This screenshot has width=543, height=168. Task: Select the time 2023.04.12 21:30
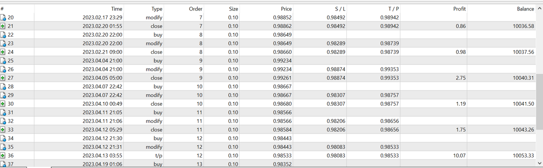[x=102, y=139]
